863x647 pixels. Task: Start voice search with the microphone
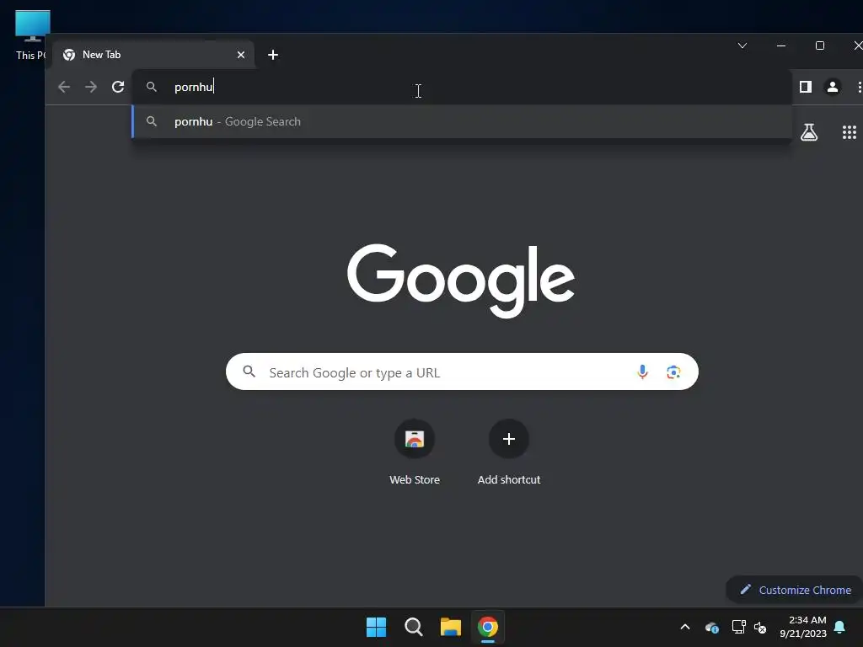[x=642, y=372]
